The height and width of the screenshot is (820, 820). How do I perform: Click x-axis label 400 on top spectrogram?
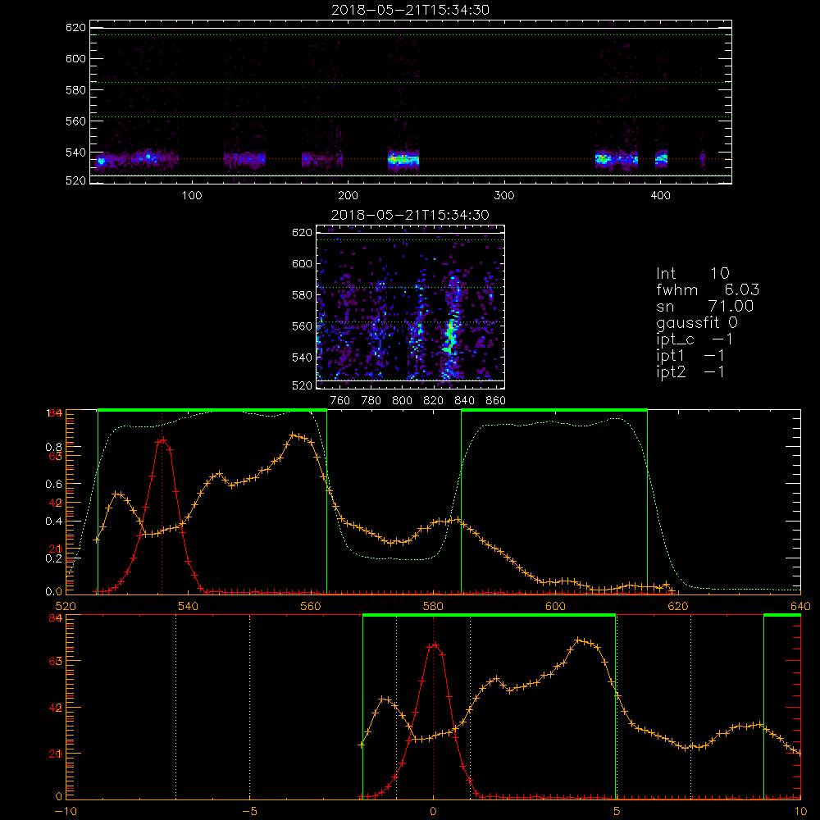click(x=660, y=196)
